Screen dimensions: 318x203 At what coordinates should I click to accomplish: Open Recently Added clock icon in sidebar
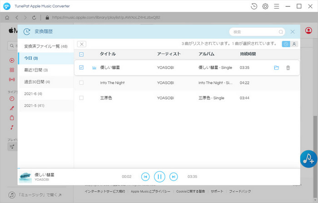[x=12, y=99]
